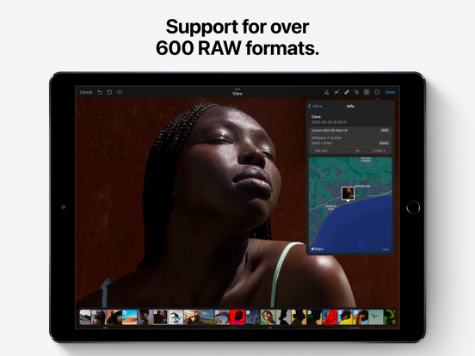Select the green background portrait thumbnail
Screen dimensions: 475x356
(x=268, y=317)
